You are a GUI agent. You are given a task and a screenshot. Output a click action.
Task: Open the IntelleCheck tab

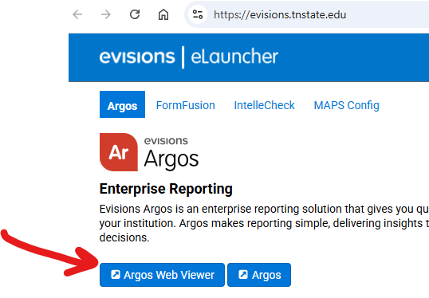tap(264, 105)
